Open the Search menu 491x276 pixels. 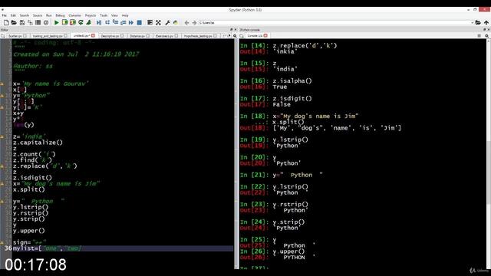[24, 15]
